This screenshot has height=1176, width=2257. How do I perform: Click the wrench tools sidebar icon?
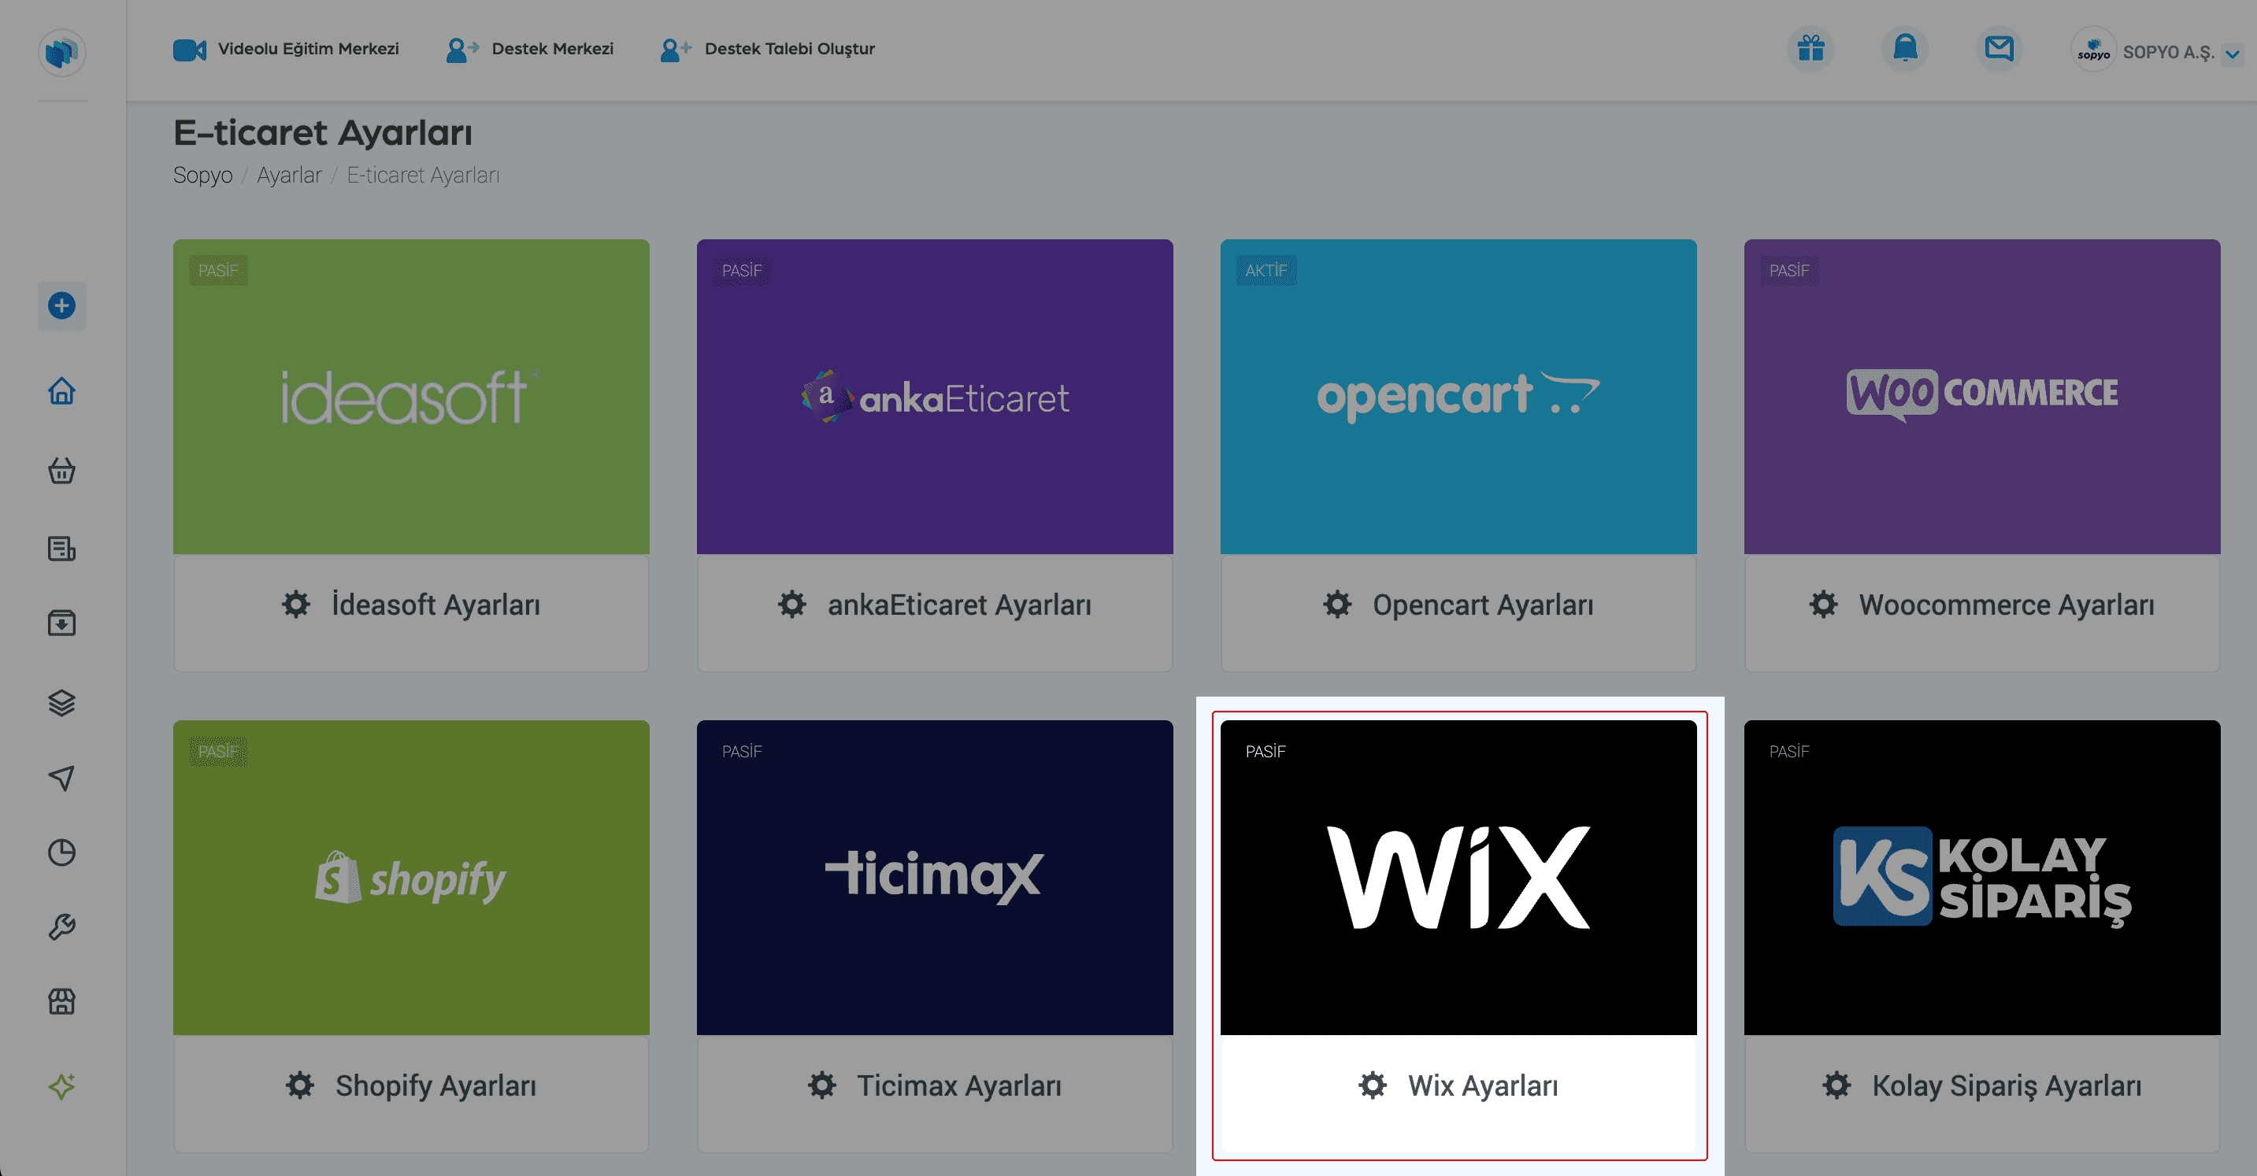click(x=61, y=926)
